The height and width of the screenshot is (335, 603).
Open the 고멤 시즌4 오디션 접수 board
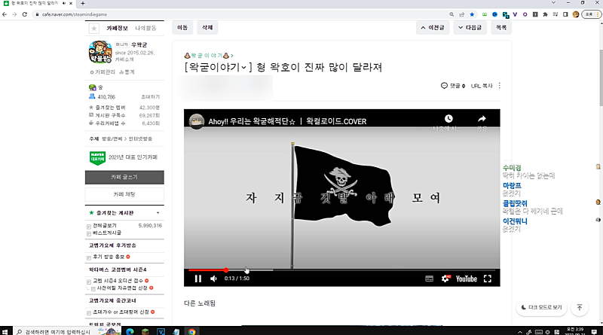[118, 281]
